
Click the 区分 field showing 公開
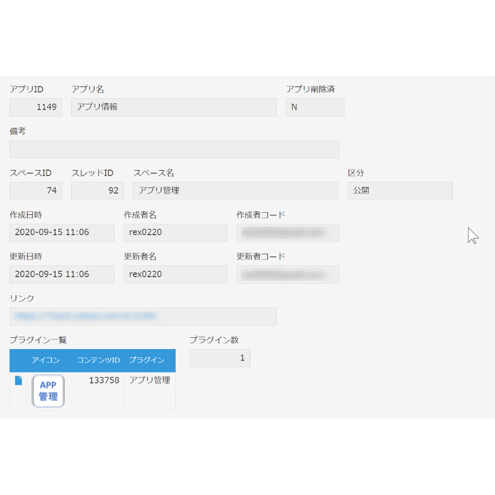point(400,191)
